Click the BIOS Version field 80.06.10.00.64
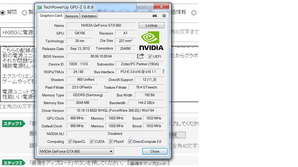 (x=101, y=56)
